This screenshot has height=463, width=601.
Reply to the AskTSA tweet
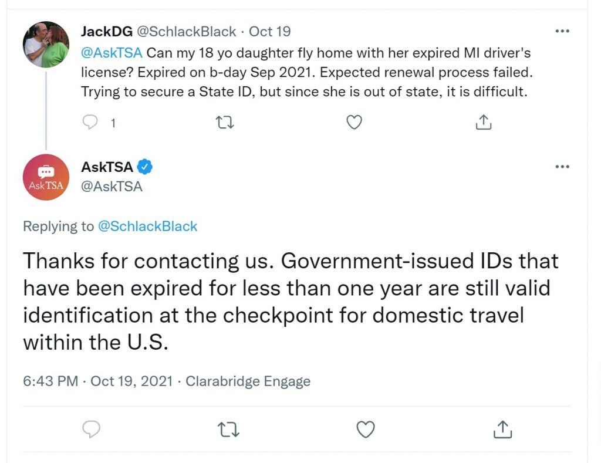pos(91,429)
